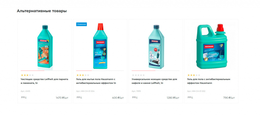This screenshot has height=115, width=260.
Task: Open the Hausmann antibacterial gel jug image
Action: coord(211,46)
